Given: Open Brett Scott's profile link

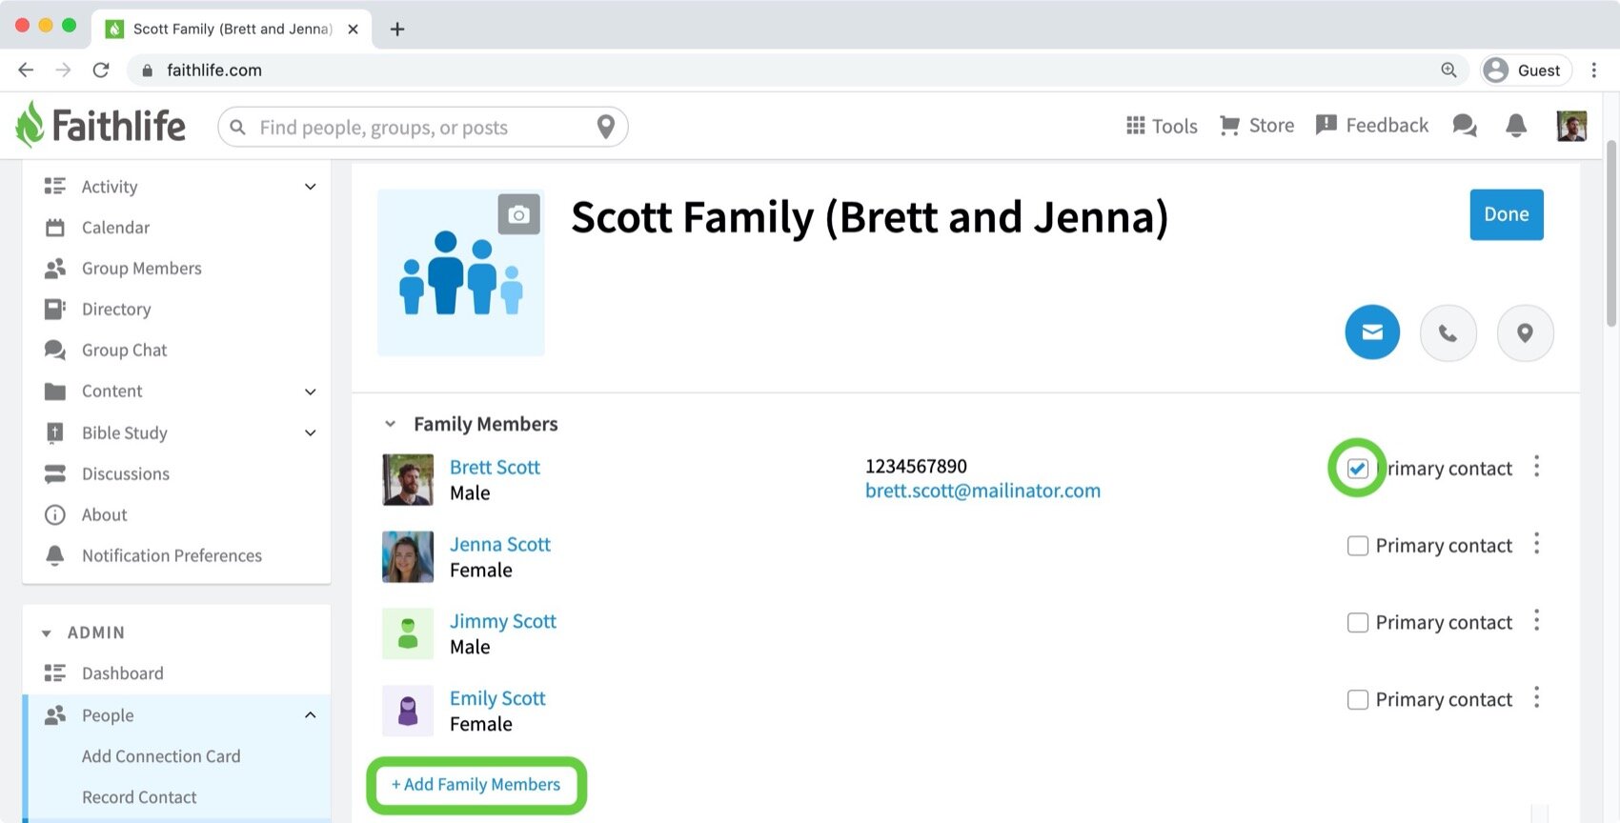Looking at the screenshot, I should tap(495, 467).
